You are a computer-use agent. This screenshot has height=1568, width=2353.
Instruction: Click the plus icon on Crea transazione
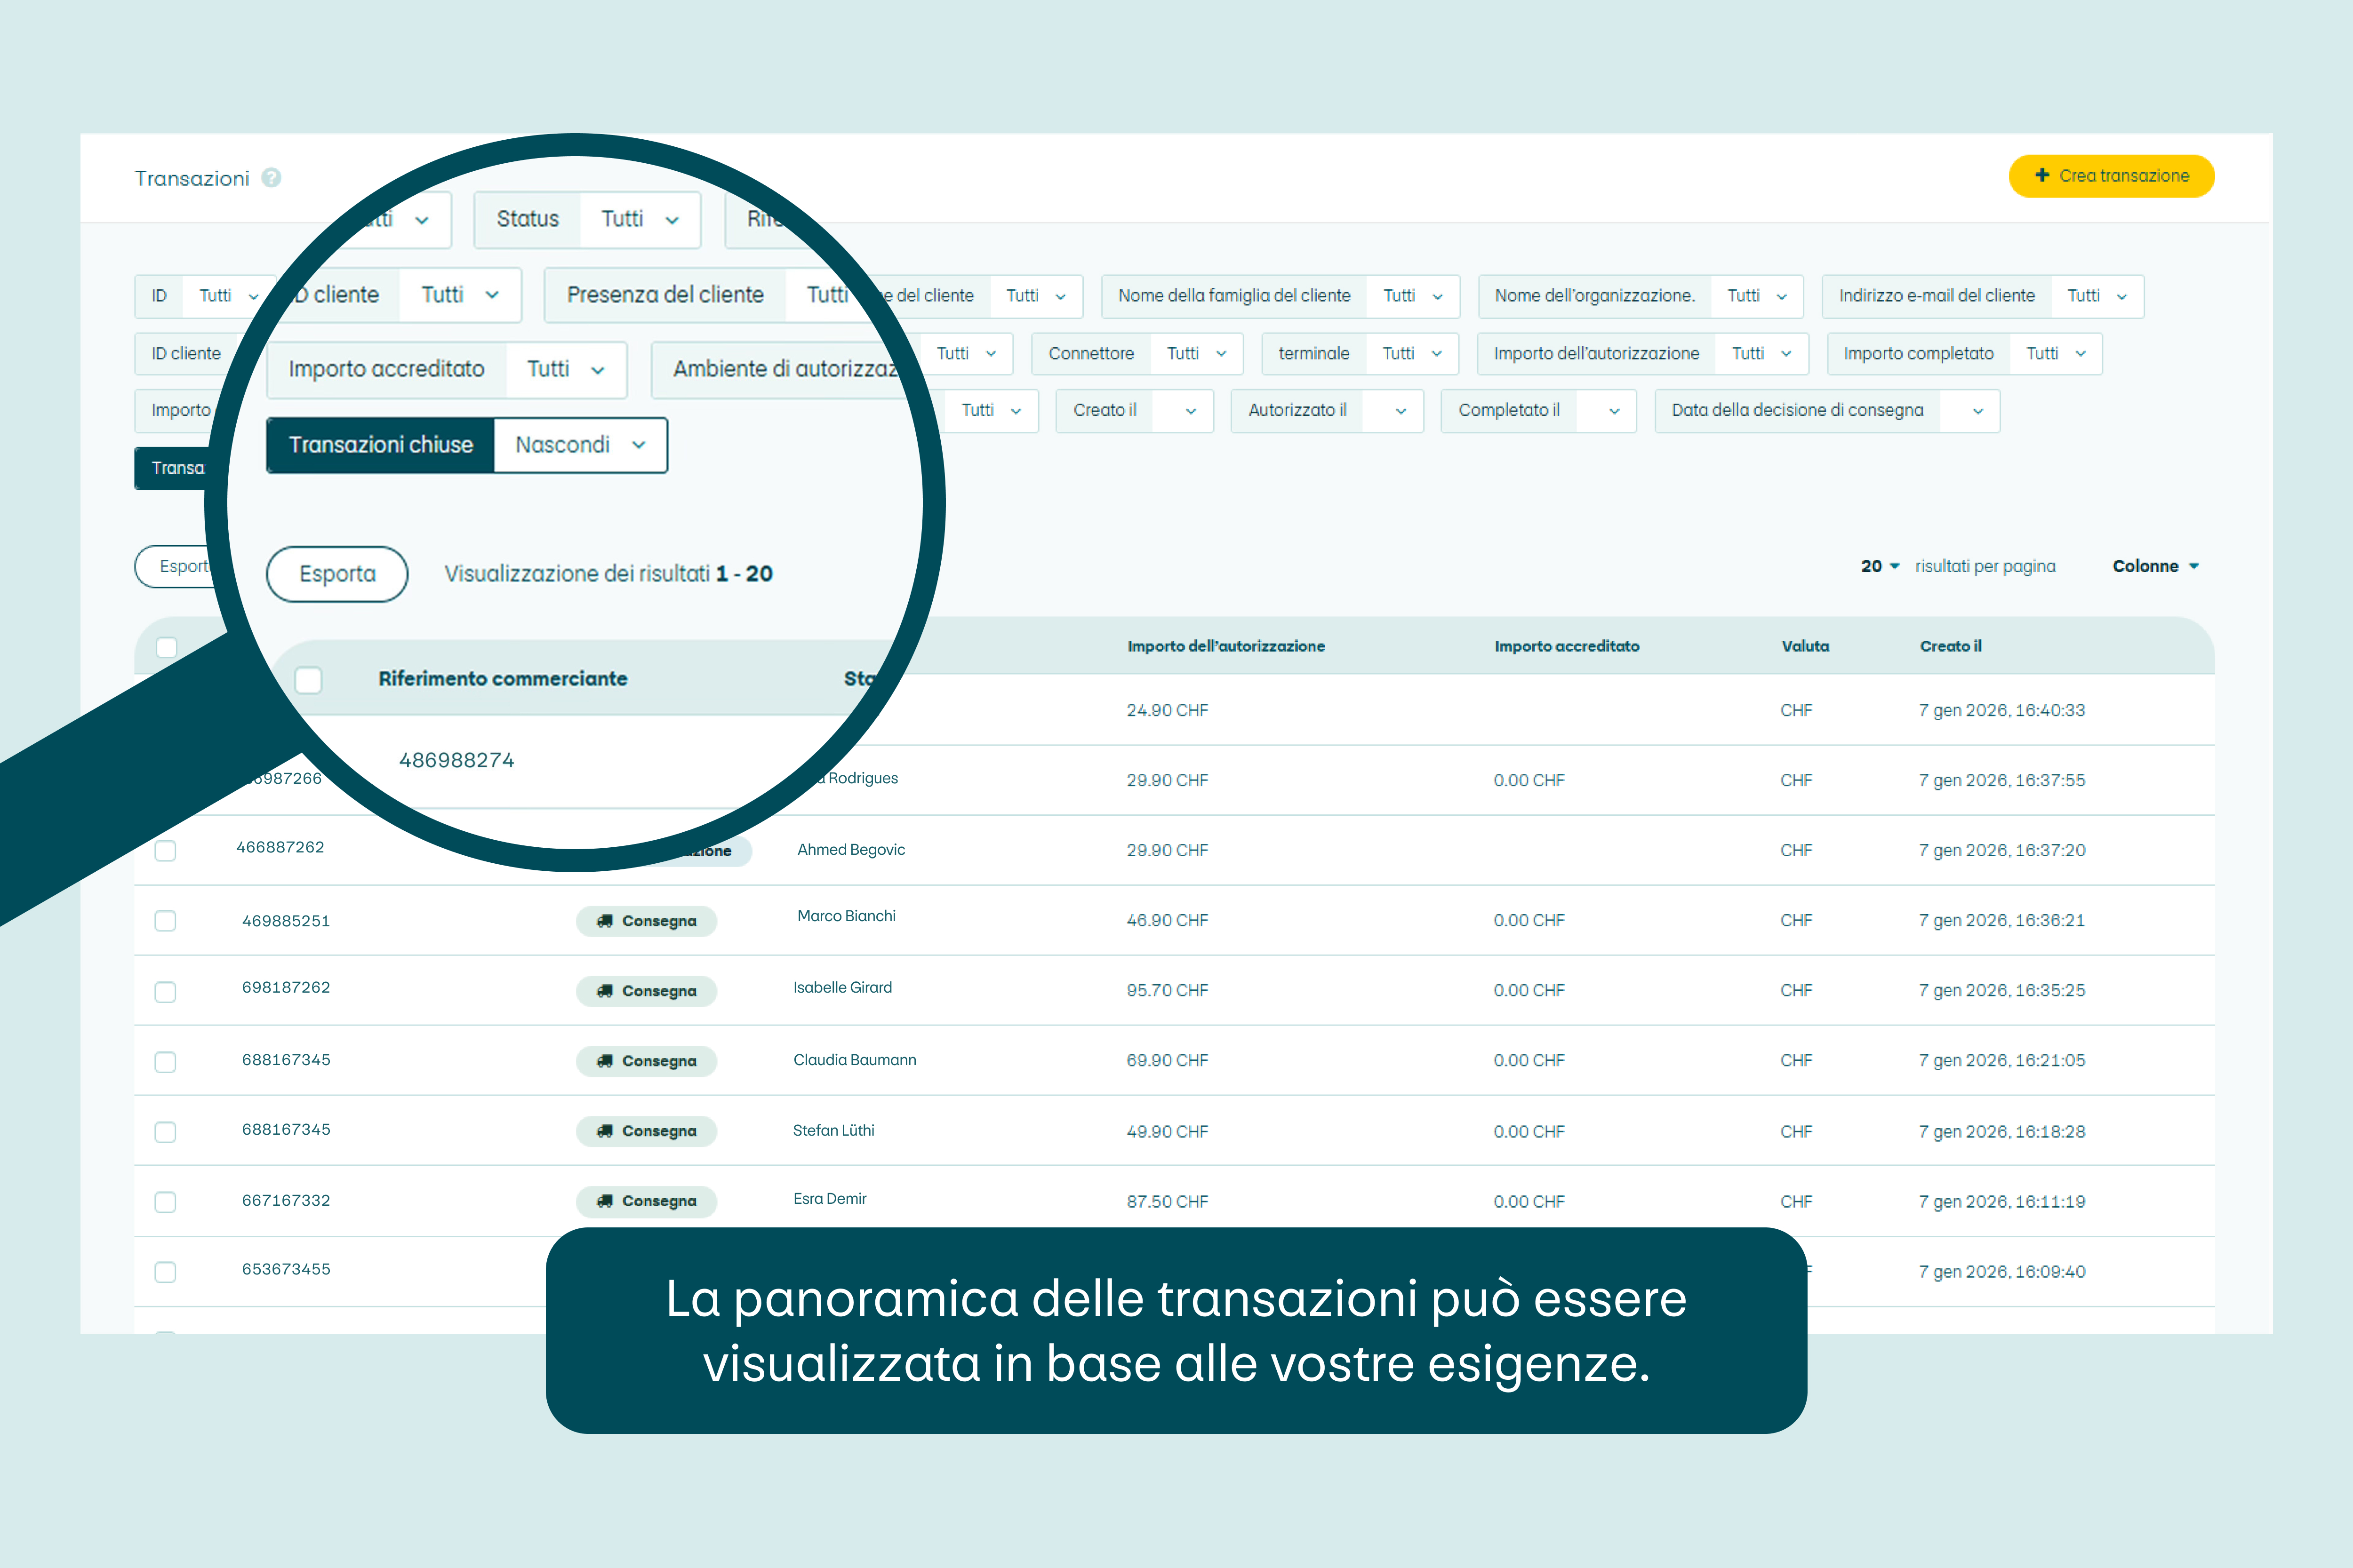click(x=2042, y=175)
